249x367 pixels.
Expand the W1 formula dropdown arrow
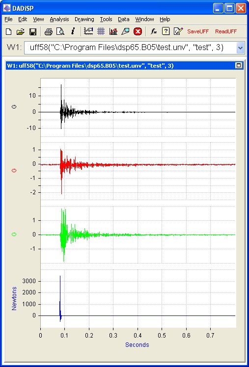coord(240,48)
